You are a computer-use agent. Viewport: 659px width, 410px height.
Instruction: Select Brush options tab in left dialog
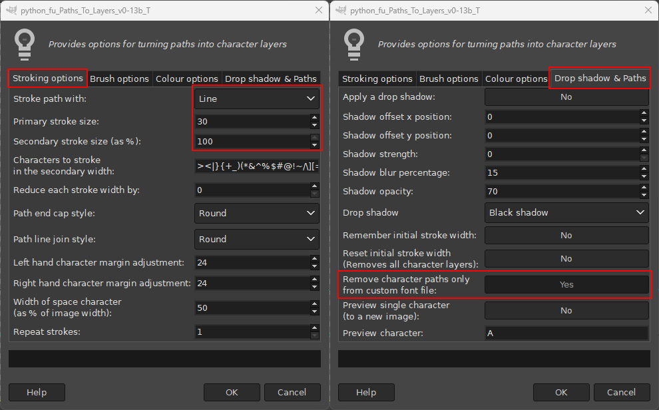[119, 79]
